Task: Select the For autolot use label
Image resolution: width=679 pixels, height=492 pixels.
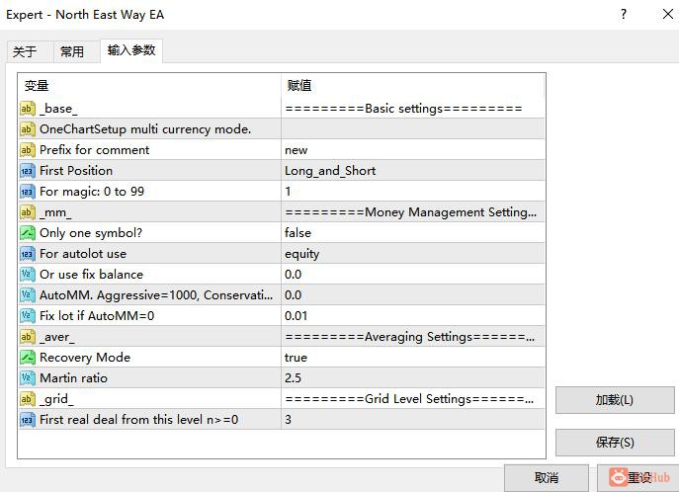Action: pyautogui.click(x=83, y=254)
